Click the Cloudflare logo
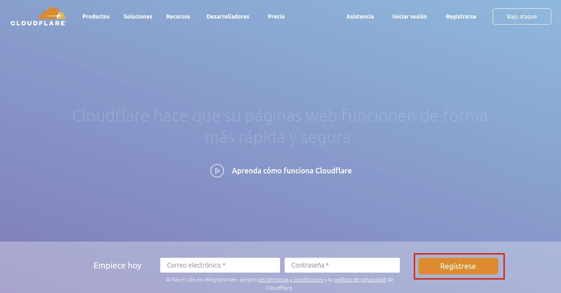 coord(39,16)
